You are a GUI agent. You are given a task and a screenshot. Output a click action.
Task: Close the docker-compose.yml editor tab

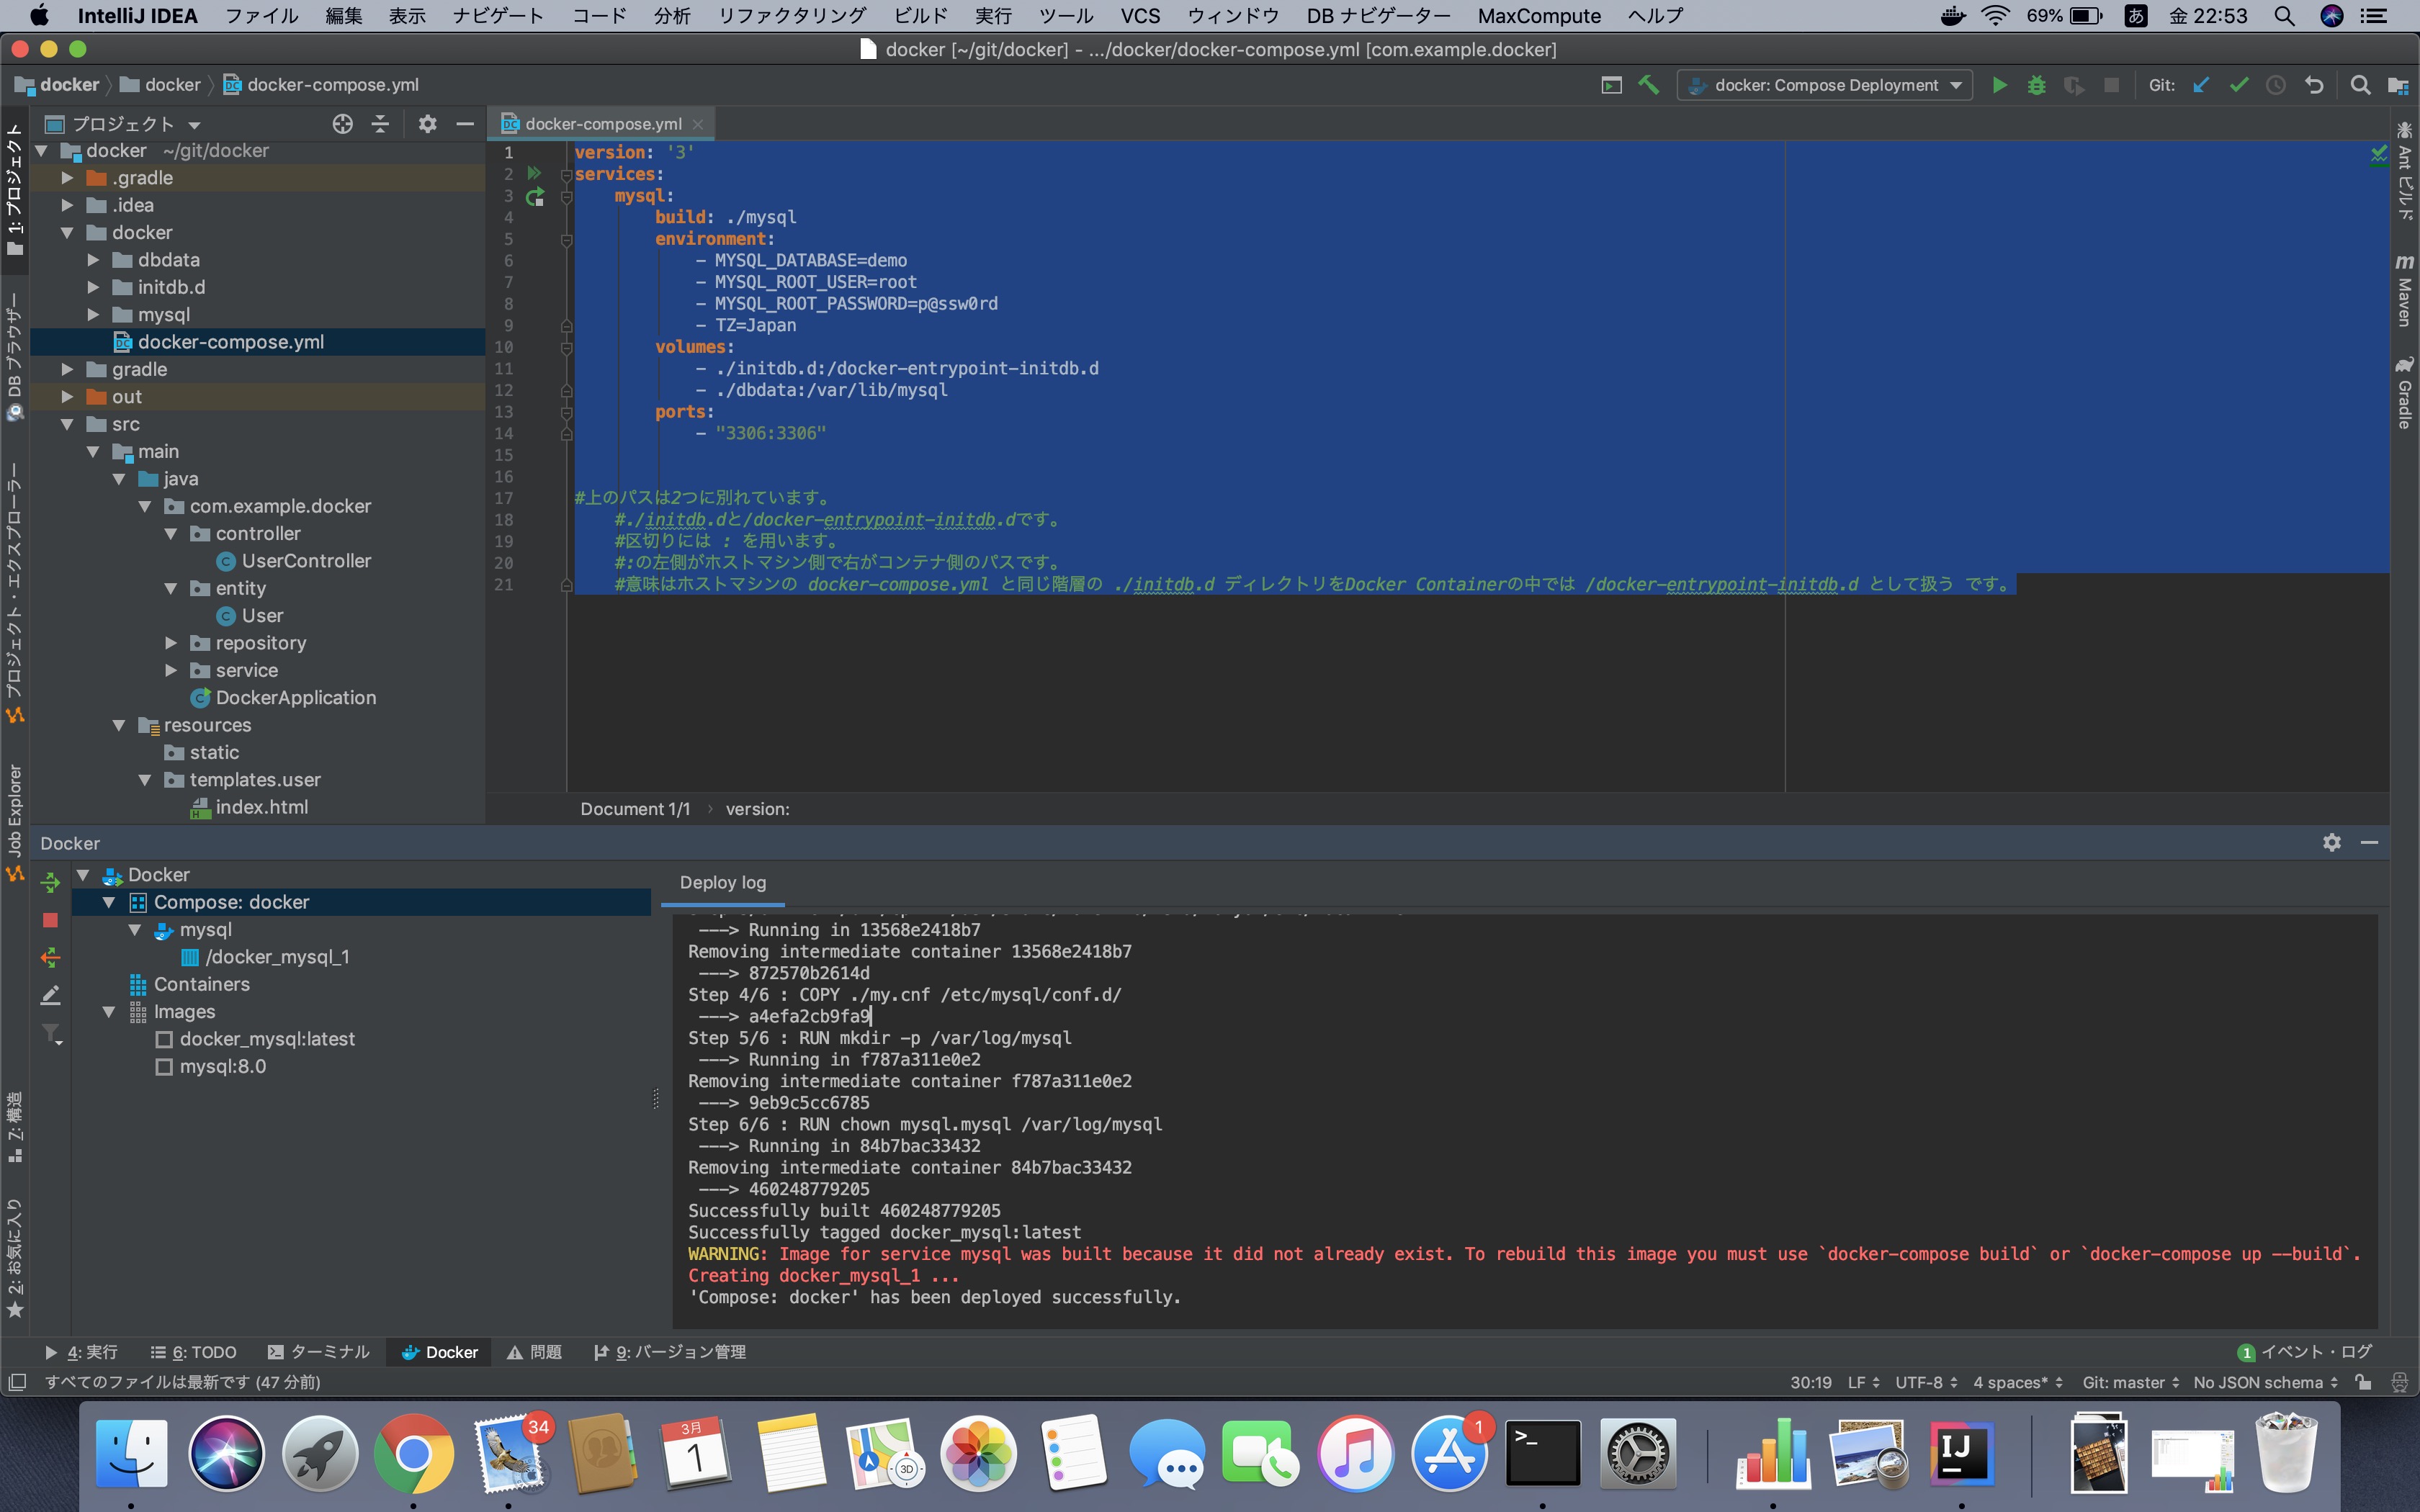click(x=698, y=124)
